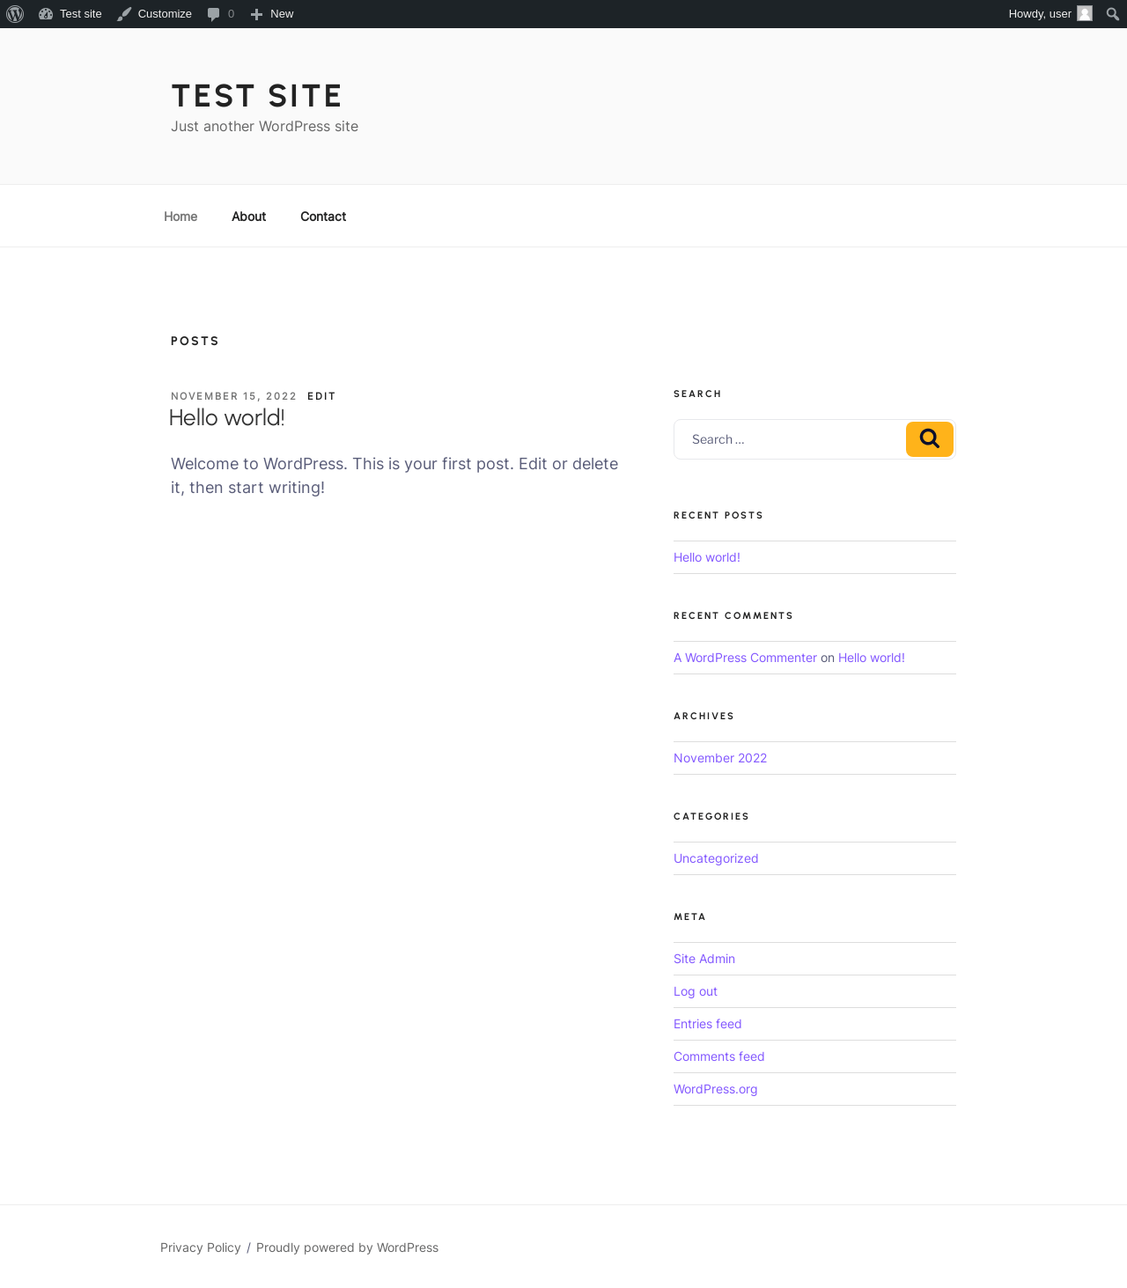Open the Hello world! post title
1127x1288 pixels.
click(226, 417)
